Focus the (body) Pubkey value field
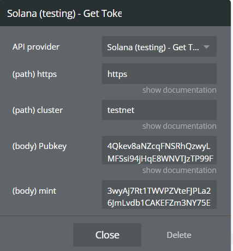 (159, 150)
